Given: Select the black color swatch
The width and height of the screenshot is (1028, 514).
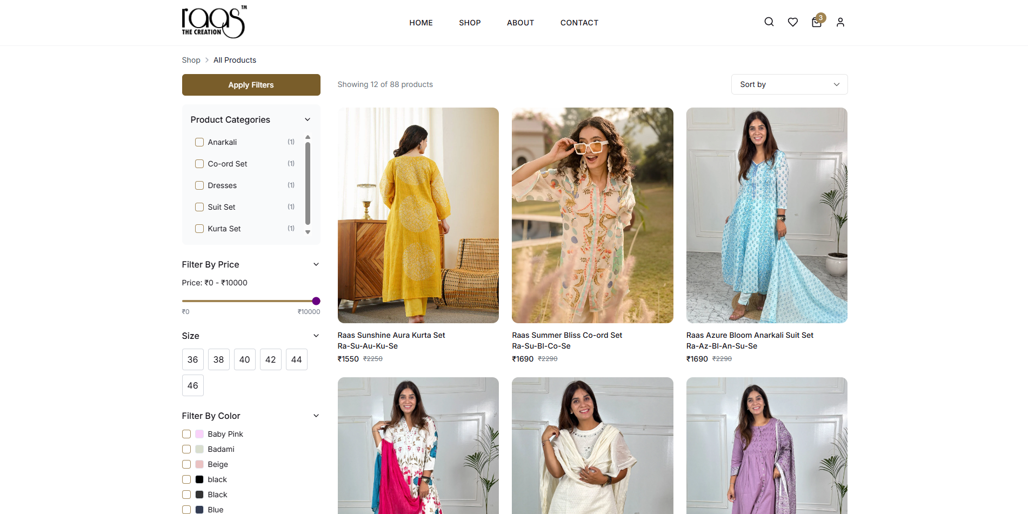Looking at the screenshot, I should coord(199,479).
